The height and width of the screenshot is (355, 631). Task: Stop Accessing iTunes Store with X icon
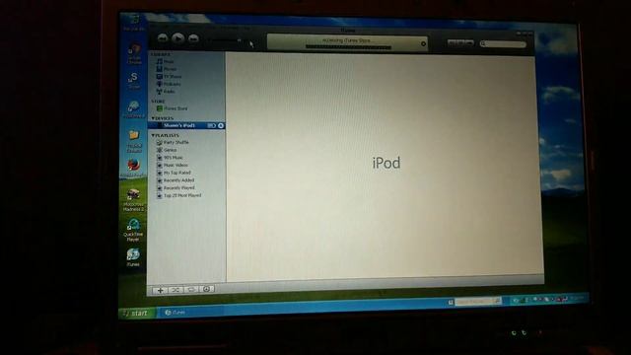pos(423,43)
